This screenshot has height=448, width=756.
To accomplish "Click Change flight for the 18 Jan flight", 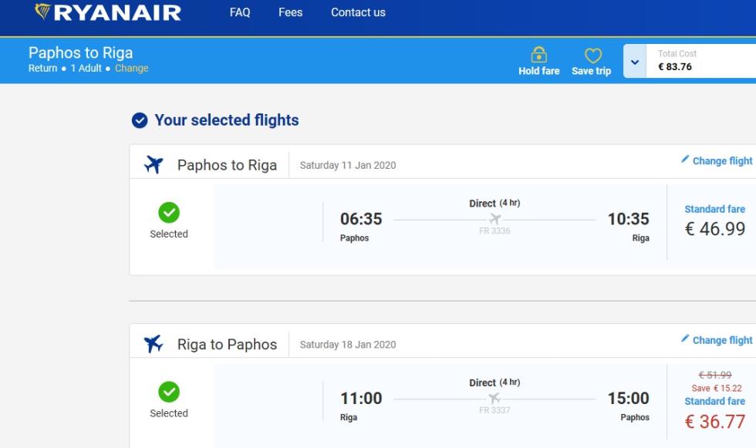I will tap(722, 340).
